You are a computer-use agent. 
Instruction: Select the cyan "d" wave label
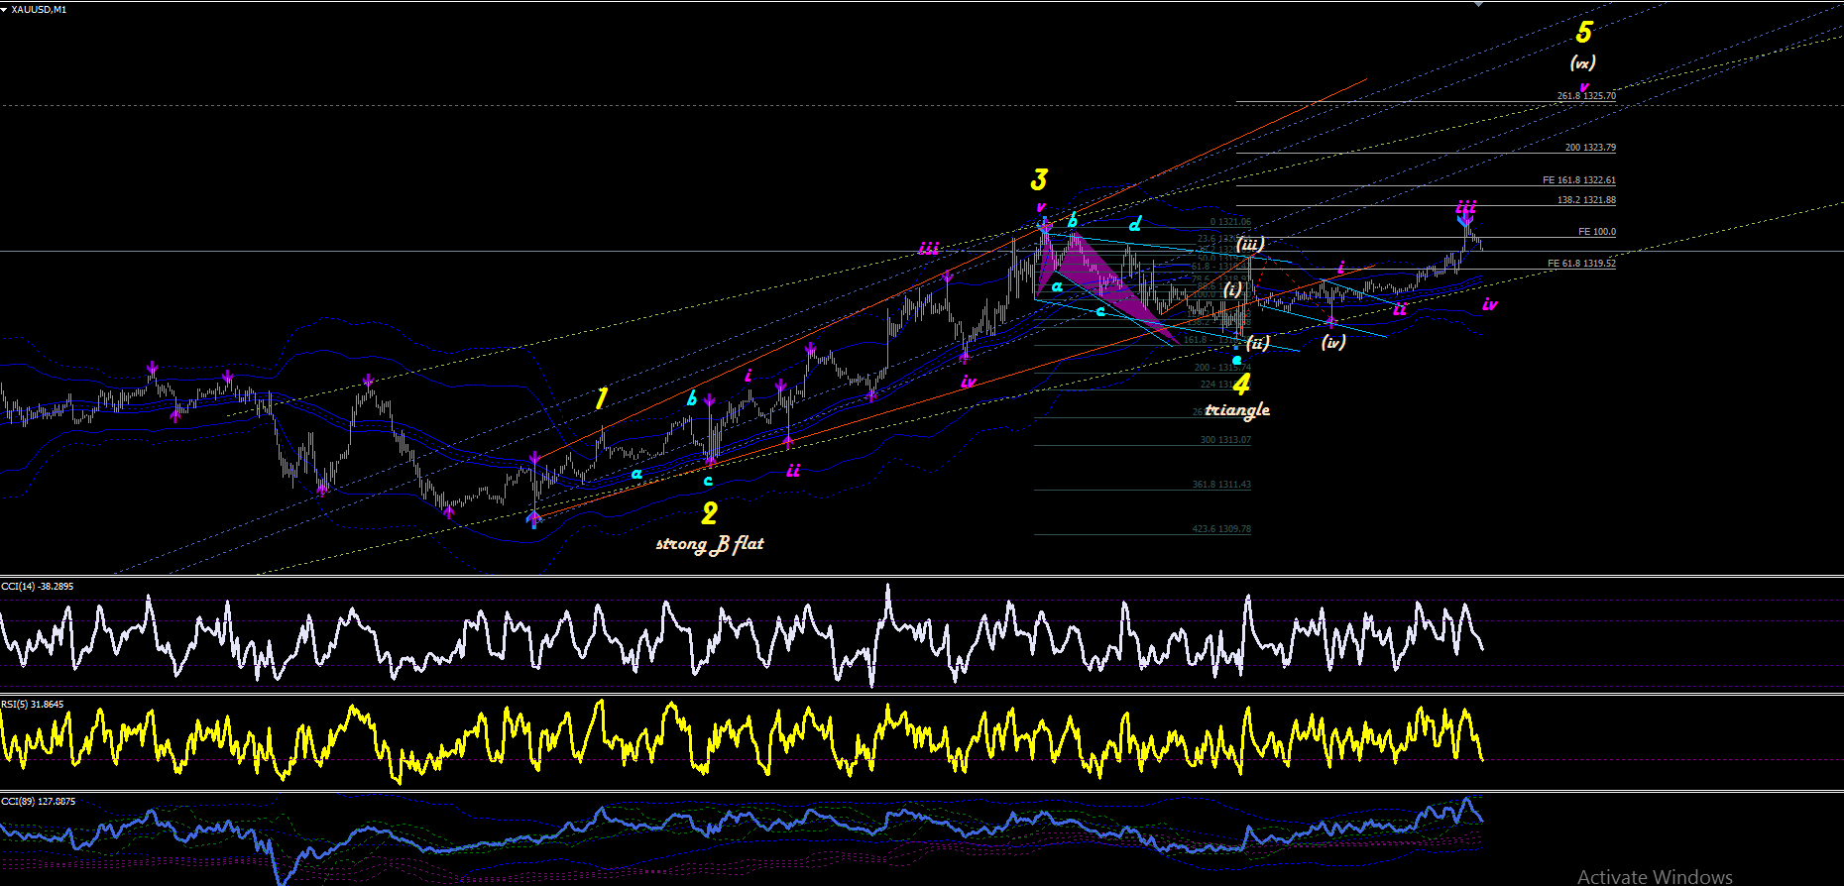point(1134,224)
